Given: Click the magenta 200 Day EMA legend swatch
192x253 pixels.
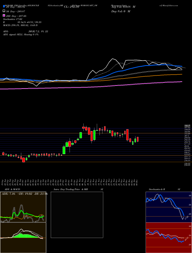Looking at the screenshot, I should [x=4, y=15].
